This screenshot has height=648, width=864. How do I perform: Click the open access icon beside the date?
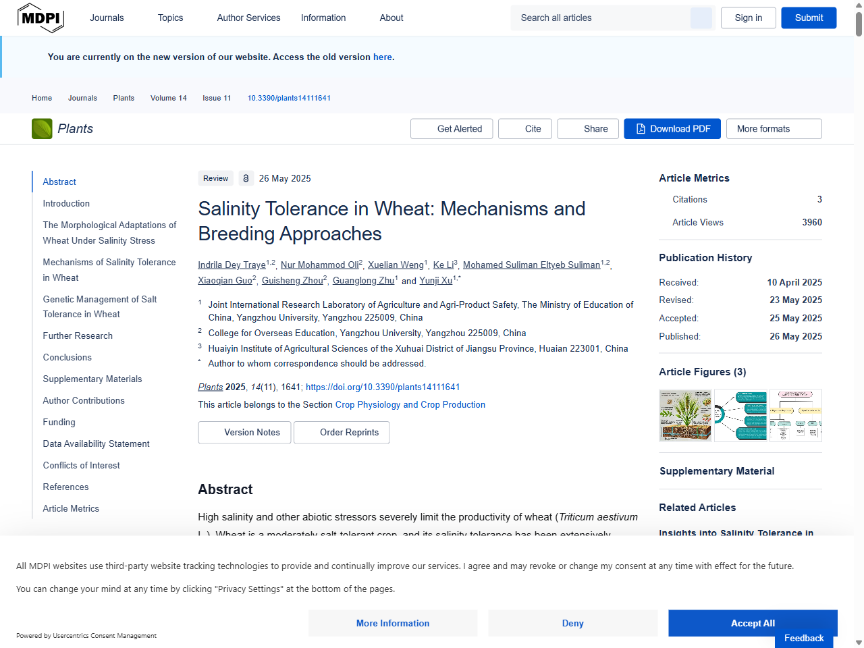[246, 178]
